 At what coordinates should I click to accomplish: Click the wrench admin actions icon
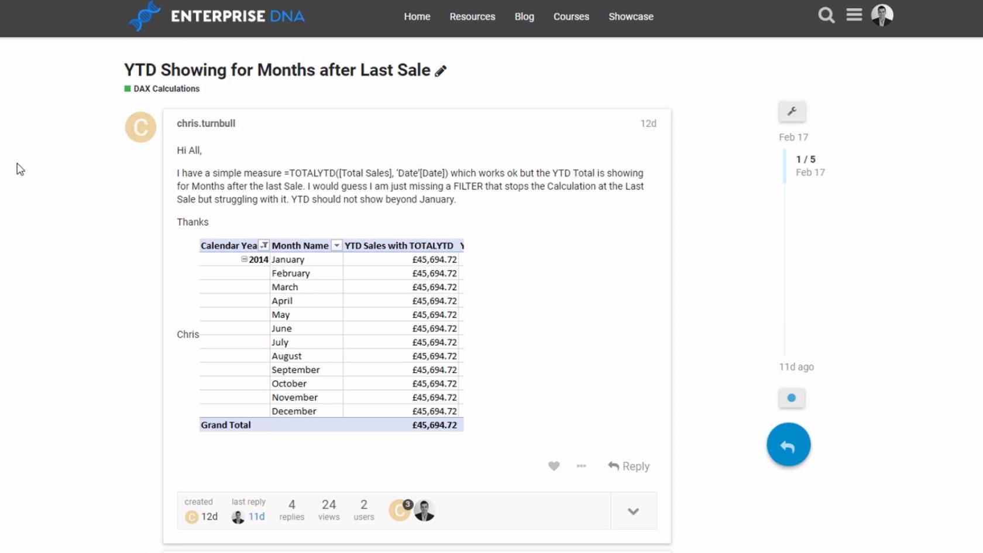pos(792,111)
